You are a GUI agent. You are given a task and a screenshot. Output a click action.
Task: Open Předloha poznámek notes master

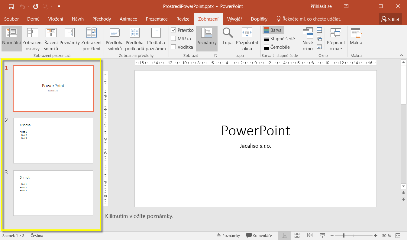click(x=156, y=38)
